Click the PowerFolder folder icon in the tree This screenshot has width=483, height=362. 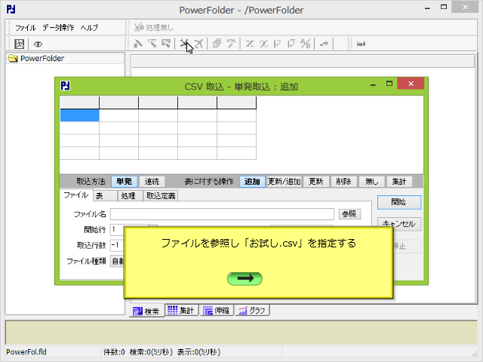(13, 58)
